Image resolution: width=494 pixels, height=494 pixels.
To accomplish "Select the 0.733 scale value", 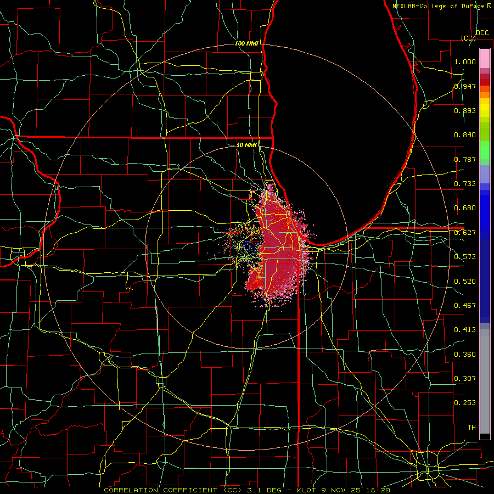I will (465, 184).
